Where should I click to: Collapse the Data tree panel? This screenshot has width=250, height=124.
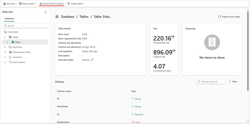point(45,12)
